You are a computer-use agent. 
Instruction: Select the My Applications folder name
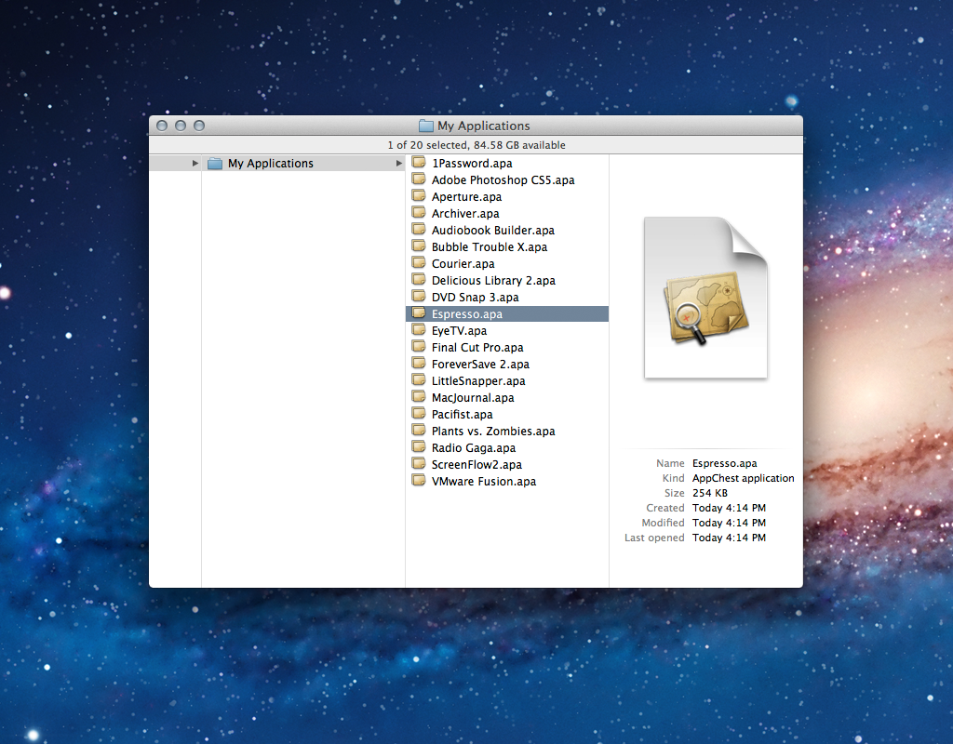[x=271, y=164]
